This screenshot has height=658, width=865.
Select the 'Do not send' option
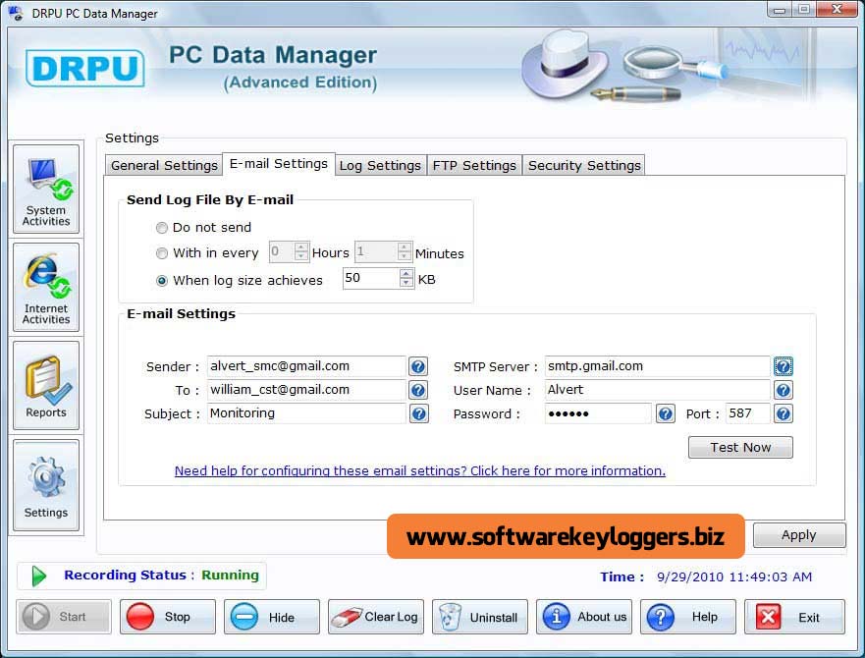[162, 228]
